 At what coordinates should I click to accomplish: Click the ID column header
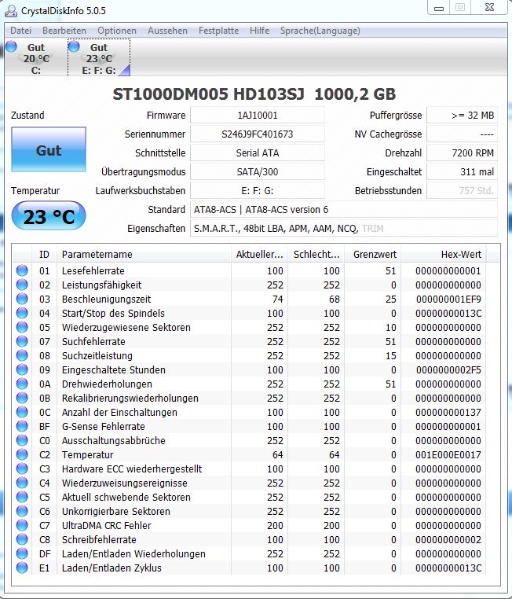tap(44, 254)
